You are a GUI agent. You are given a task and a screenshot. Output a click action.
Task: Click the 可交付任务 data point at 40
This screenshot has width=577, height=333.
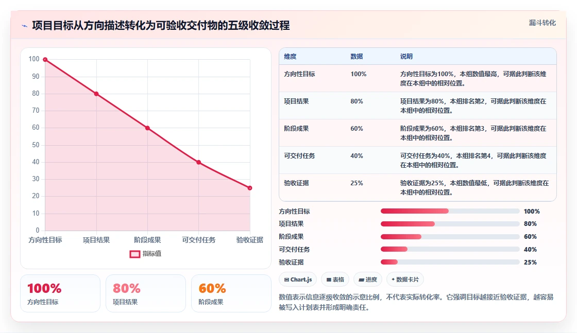199,163
